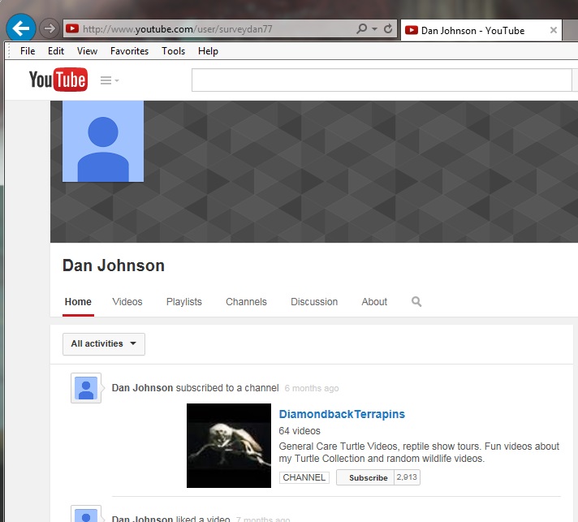Viewport: 578px width, 522px height.
Task: Open the View menu
Action: (x=87, y=51)
